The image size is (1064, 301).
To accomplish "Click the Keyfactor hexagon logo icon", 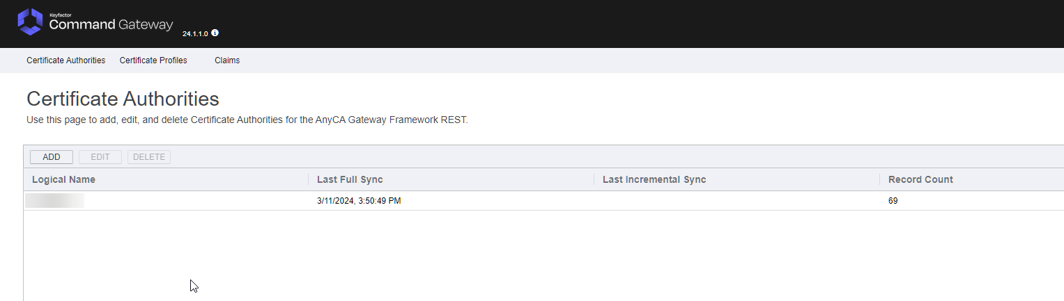I will (30, 22).
